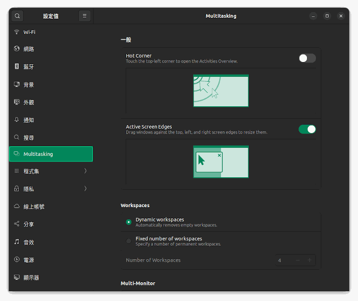
Task: Open the 外觀 appearance panel
Action: click(x=51, y=102)
